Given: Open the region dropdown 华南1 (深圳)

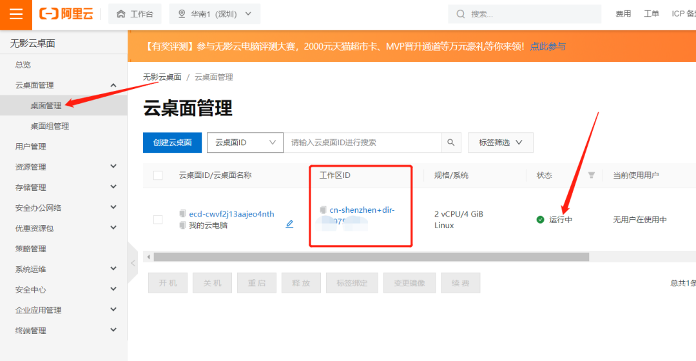Looking at the screenshot, I should click(x=215, y=14).
